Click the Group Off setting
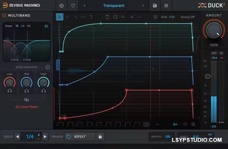 (x=187, y=17)
